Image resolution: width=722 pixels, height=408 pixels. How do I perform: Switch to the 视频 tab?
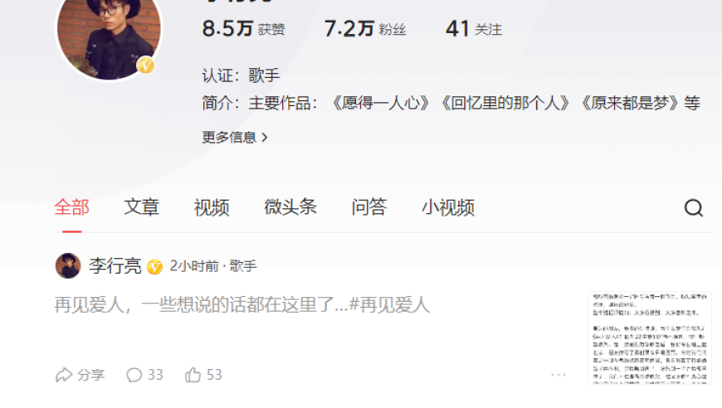click(x=212, y=207)
